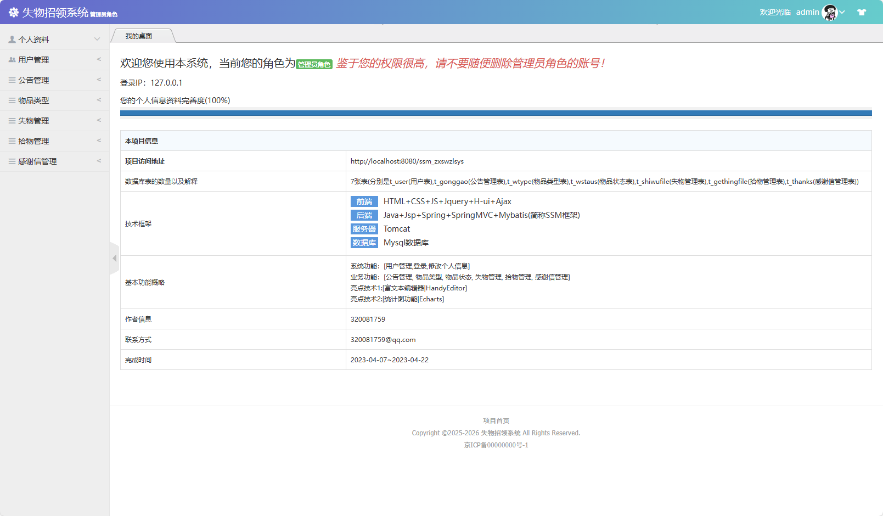Expand the 个人资料 chevron arrow
The height and width of the screenshot is (516, 883).
(x=97, y=39)
